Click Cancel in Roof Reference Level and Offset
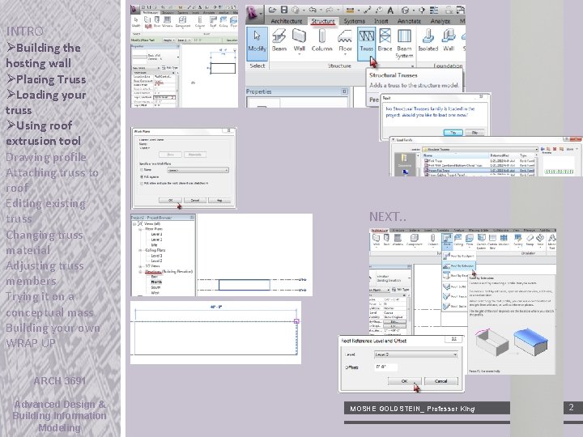The width and height of the screenshot is (583, 437). click(441, 381)
